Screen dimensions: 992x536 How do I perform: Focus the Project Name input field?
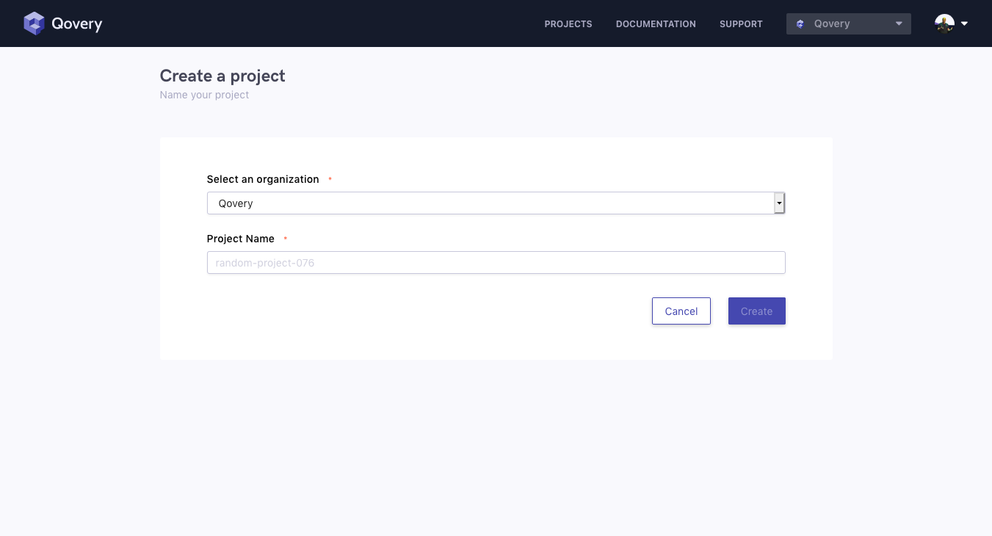(x=496, y=263)
